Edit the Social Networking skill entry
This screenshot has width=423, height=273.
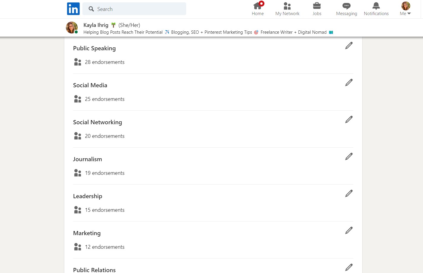(x=349, y=119)
